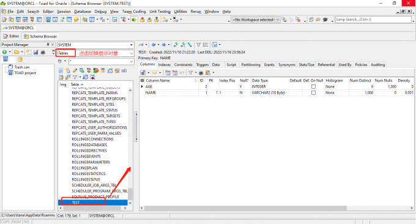Expand the table list filter funnel dropdown arrow
Image resolution: width=416 pixels, height=224 pixels.
click(80, 77)
